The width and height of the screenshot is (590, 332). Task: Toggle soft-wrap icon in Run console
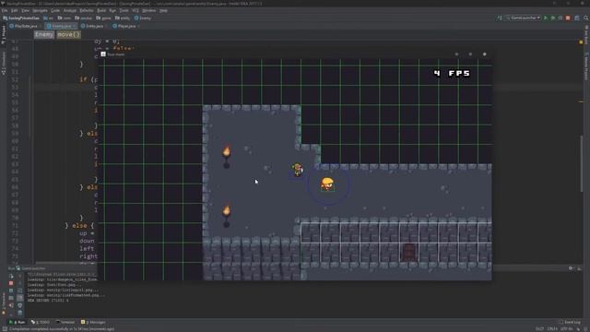20,290
